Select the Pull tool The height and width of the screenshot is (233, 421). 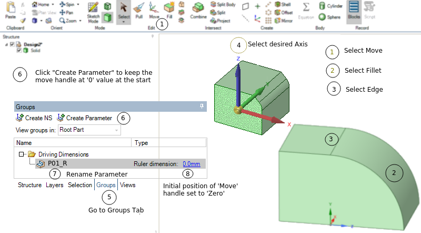(x=139, y=10)
